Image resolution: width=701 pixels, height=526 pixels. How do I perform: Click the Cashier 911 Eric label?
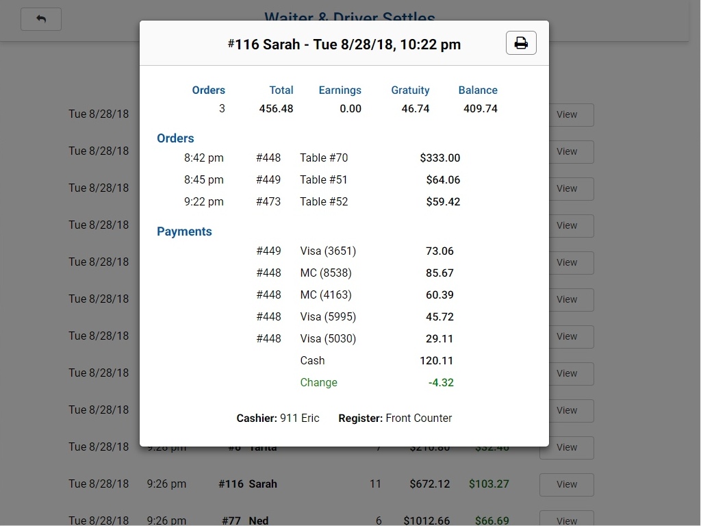coord(278,418)
